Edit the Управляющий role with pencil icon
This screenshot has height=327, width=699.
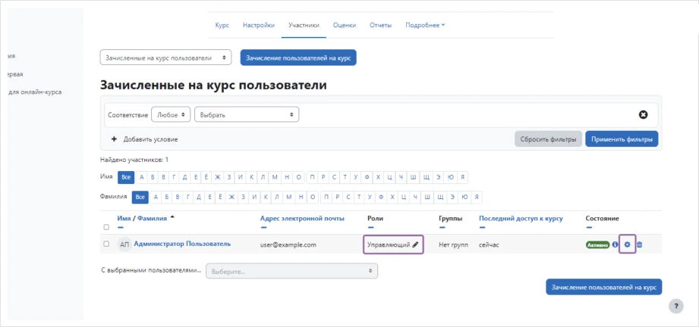[x=415, y=244]
